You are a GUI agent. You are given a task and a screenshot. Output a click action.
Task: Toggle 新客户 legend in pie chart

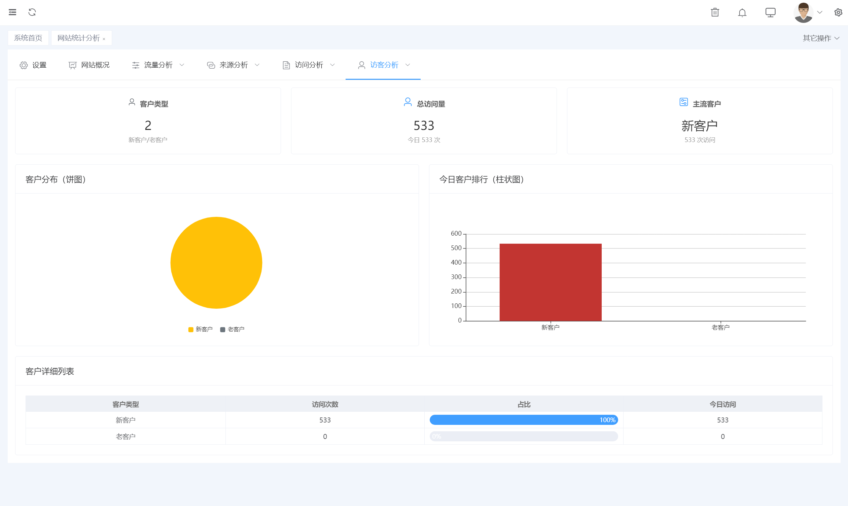[x=201, y=329]
